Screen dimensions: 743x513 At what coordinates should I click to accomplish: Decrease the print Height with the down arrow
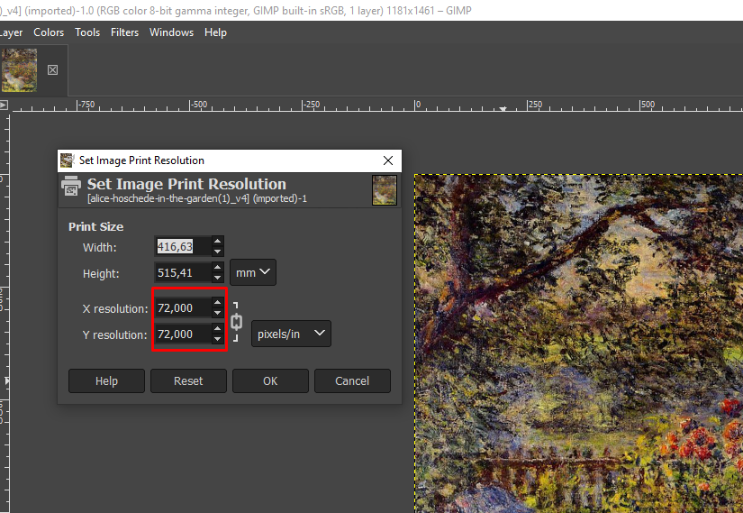click(x=218, y=278)
